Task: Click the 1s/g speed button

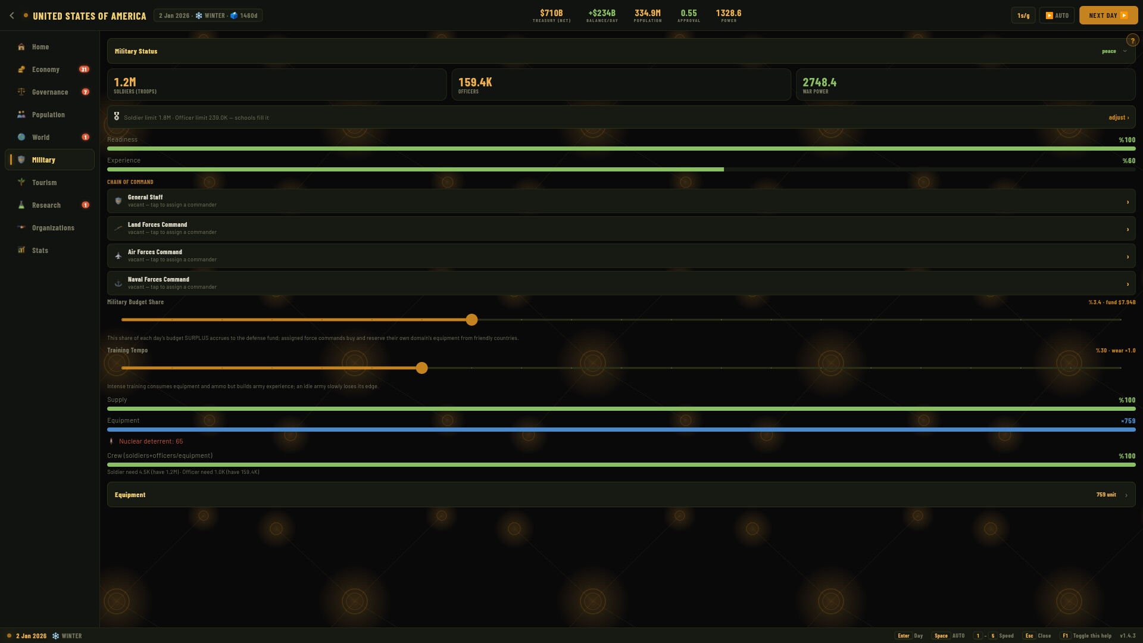Action: (1023, 15)
